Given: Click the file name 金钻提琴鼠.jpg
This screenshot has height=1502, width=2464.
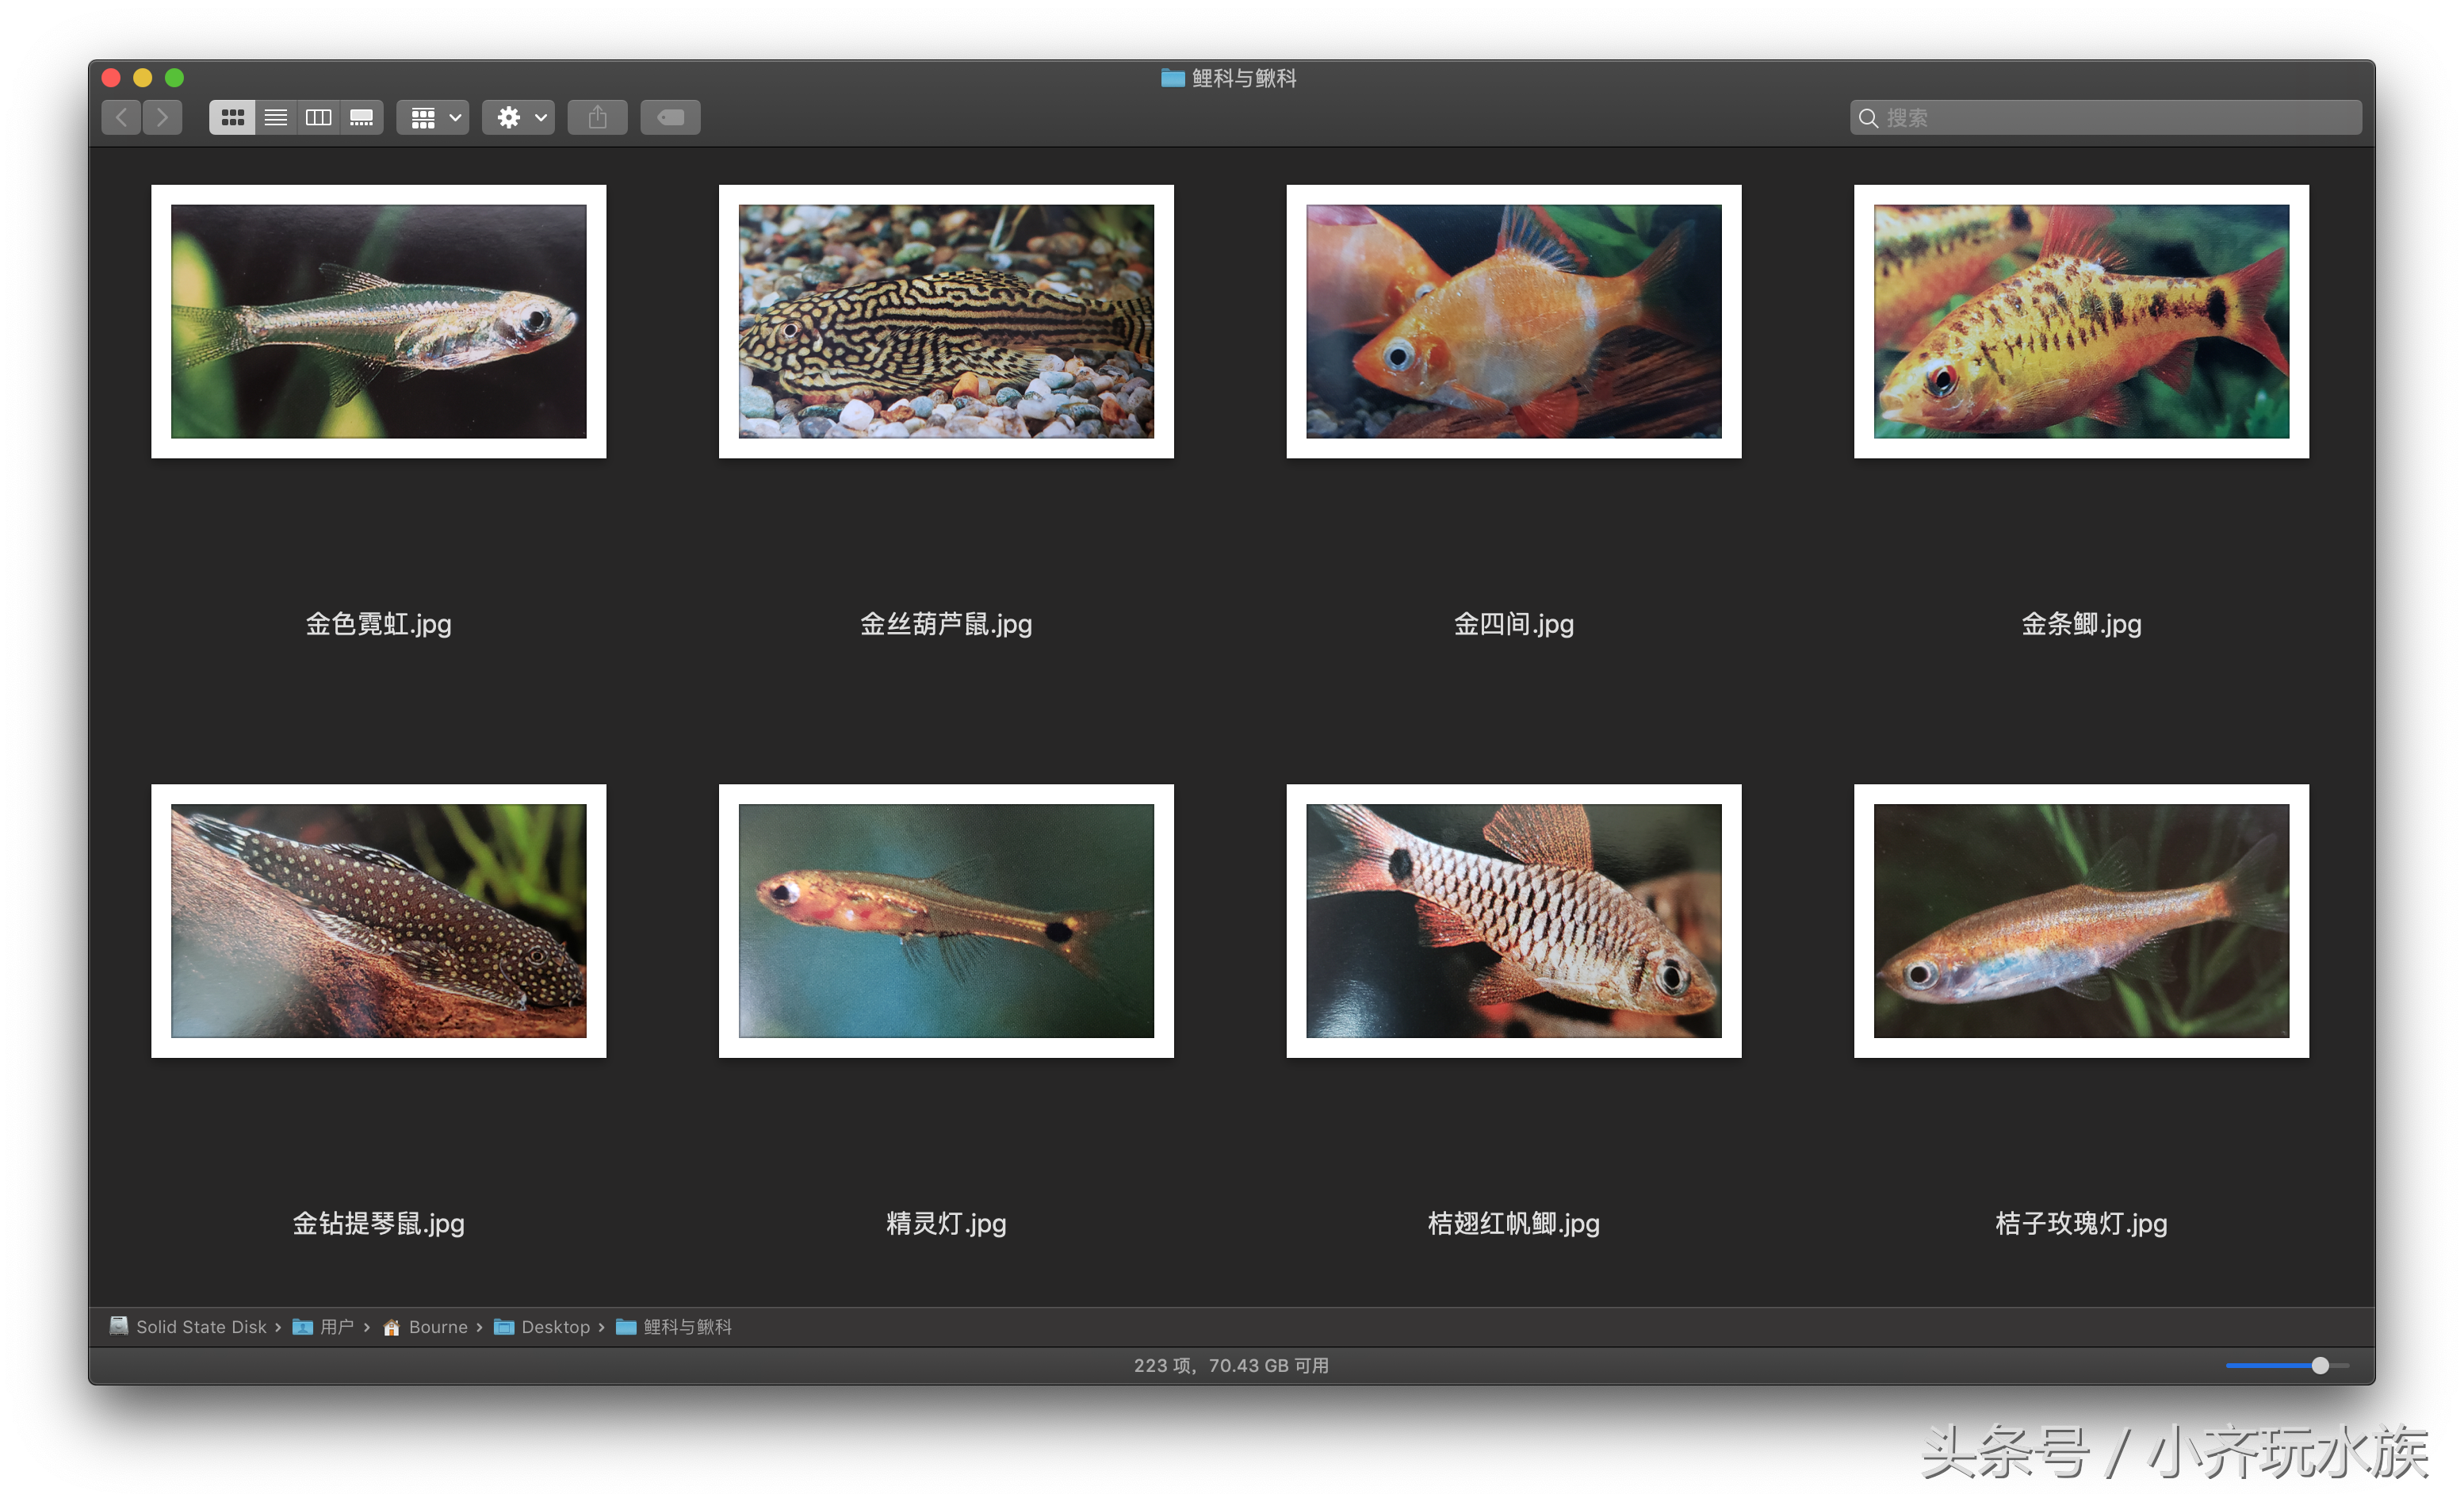Looking at the screenshot, I should click(379, 1224).
